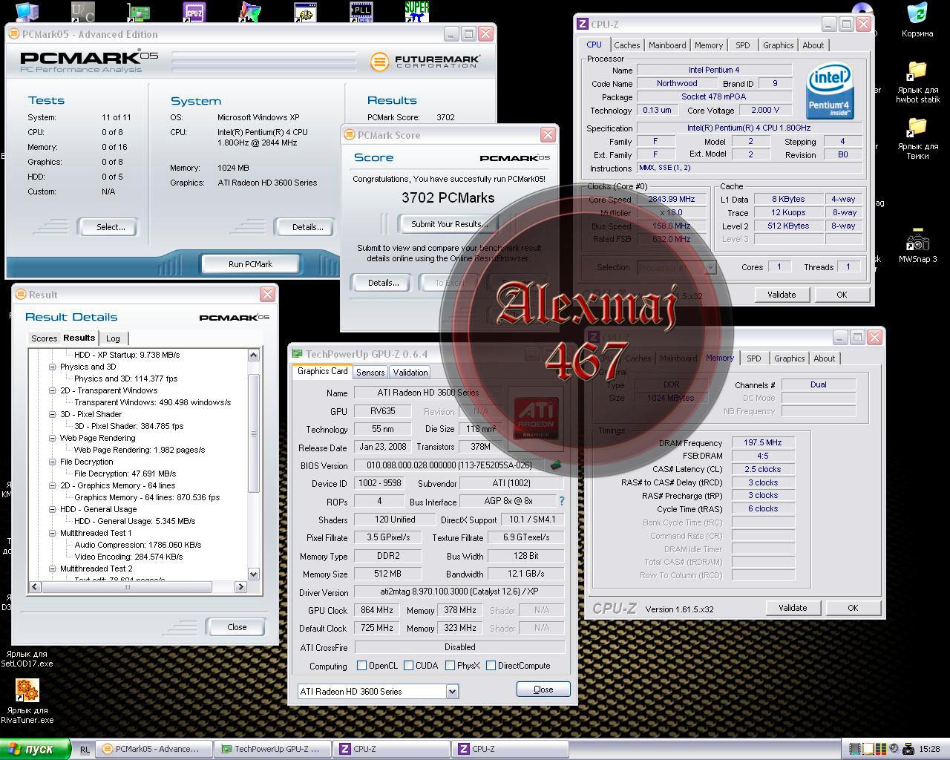Screen dimensions: 950x760
Task: Collapse the HDD - General Usage node
Action: coord(53,509)
